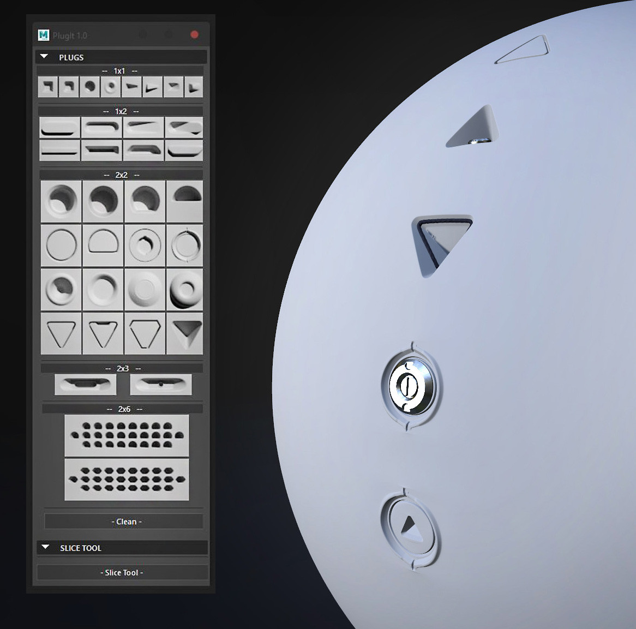This screenshot has width=636, height=629.
Task: Select the donut-shaped plug in the 1x1 row
Action: [x=110, y=87]
